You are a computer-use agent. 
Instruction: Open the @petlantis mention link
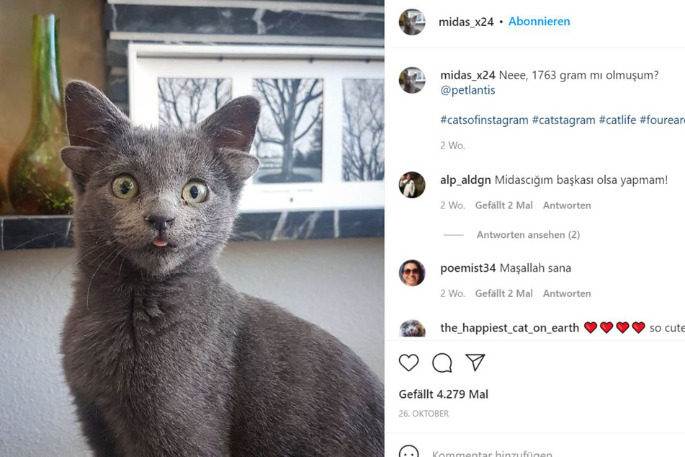pos(468,90)
